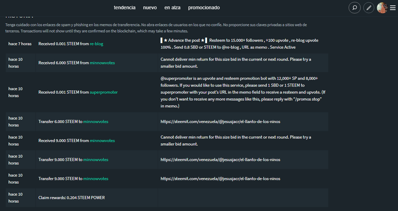Click the Cannot deliver memo in the Received 6.000 row
Screen dimensions: 398x211
tap(236, 63)
